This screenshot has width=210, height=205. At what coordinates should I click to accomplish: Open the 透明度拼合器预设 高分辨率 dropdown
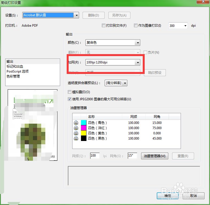point(116,83)
